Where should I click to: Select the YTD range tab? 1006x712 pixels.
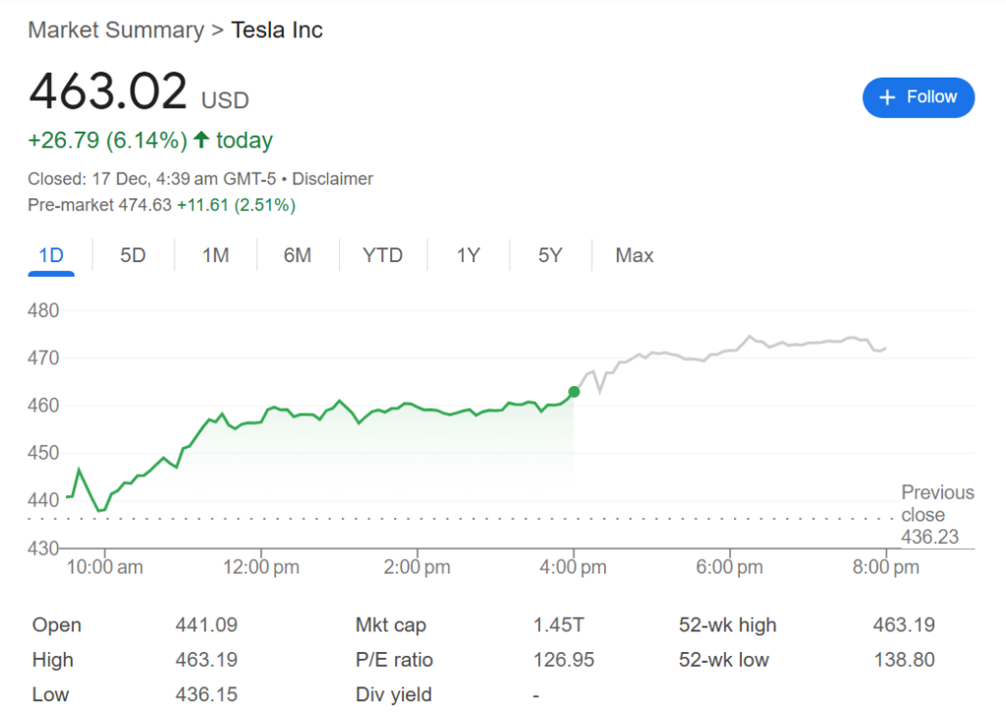coord(382,255)
